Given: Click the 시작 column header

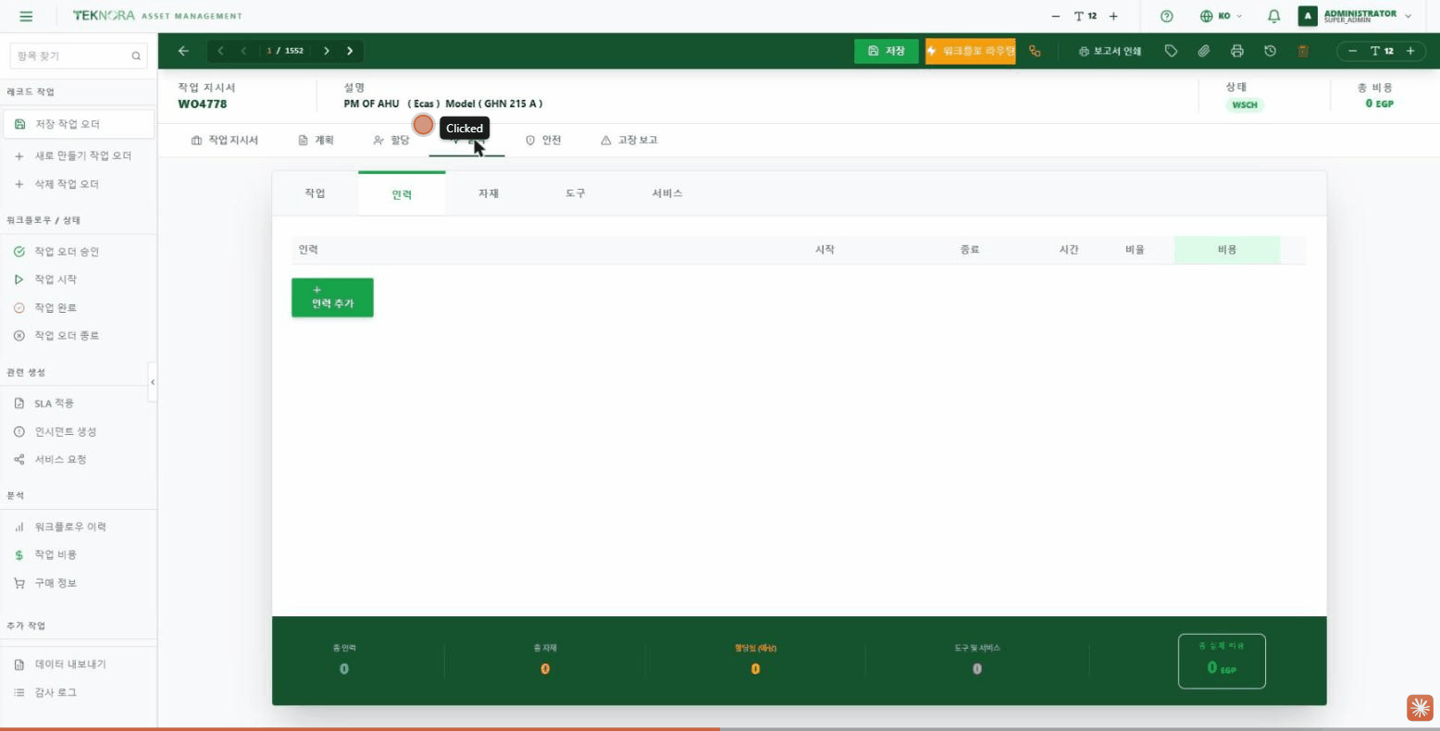Looking at the screenshot, I should click(825, 250).
